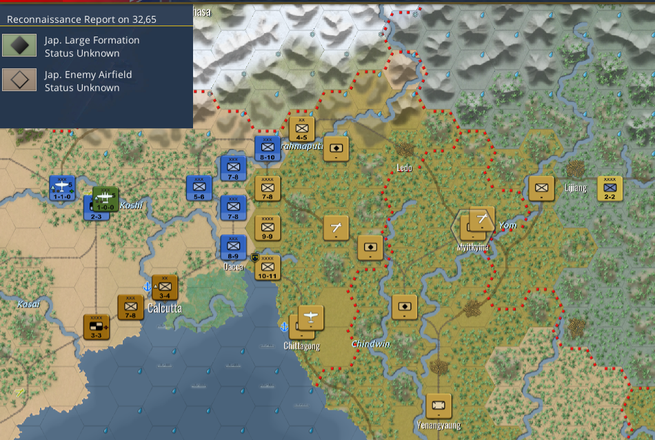Select the aircraft unit at Chittagong
The width and height of the screenshot is (655, 440).
(x=311, y=318)
